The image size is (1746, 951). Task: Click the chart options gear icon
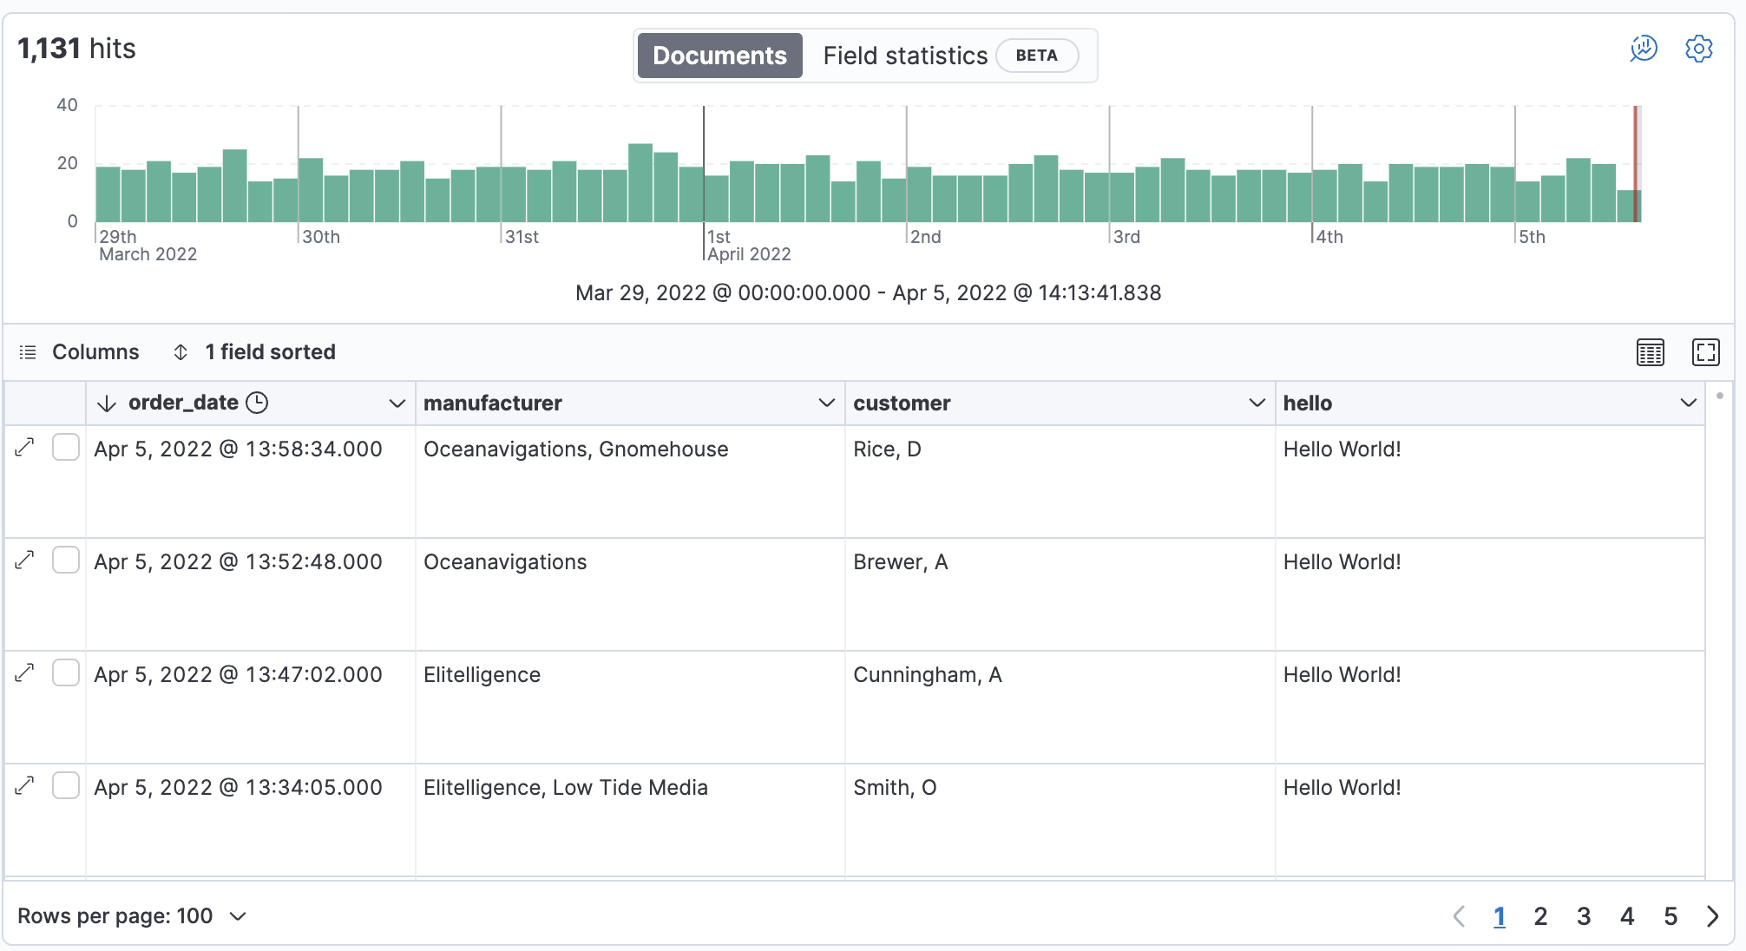click(1698, 49)
